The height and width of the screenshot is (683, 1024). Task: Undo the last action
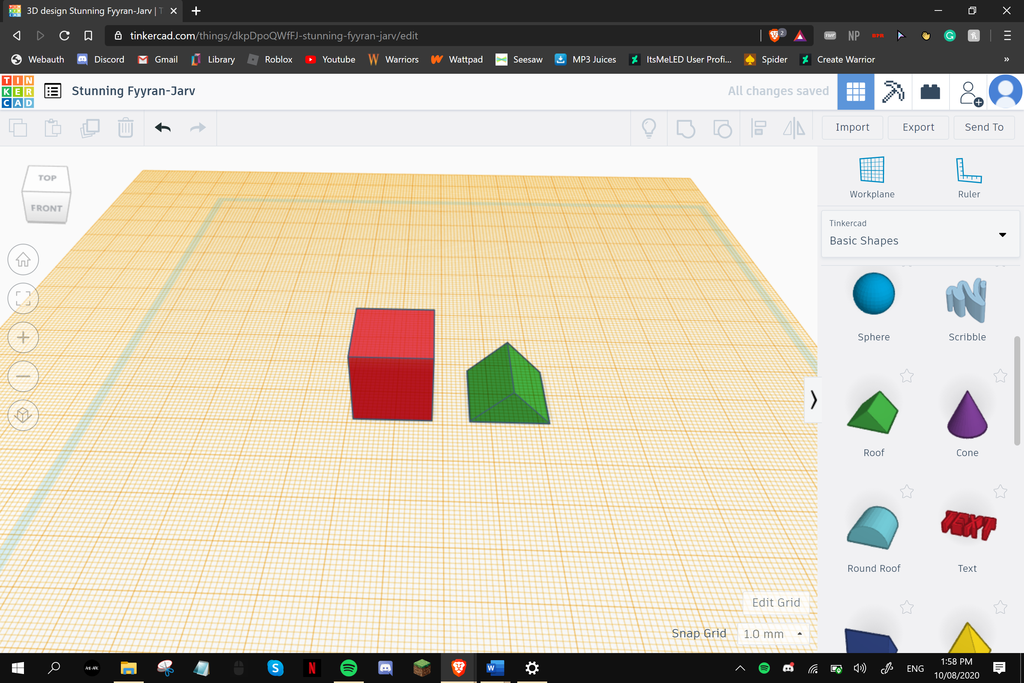[163, 128]
